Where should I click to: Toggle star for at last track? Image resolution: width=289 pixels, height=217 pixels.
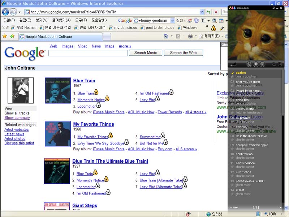(x=232, y=194)
